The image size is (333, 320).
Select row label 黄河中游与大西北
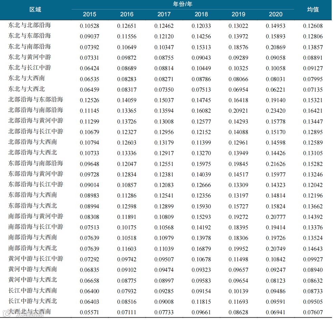tap(33, 280)
